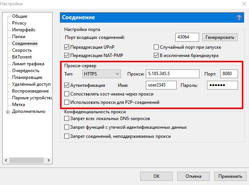Open Удалённый доступ settings

[31, 84]
